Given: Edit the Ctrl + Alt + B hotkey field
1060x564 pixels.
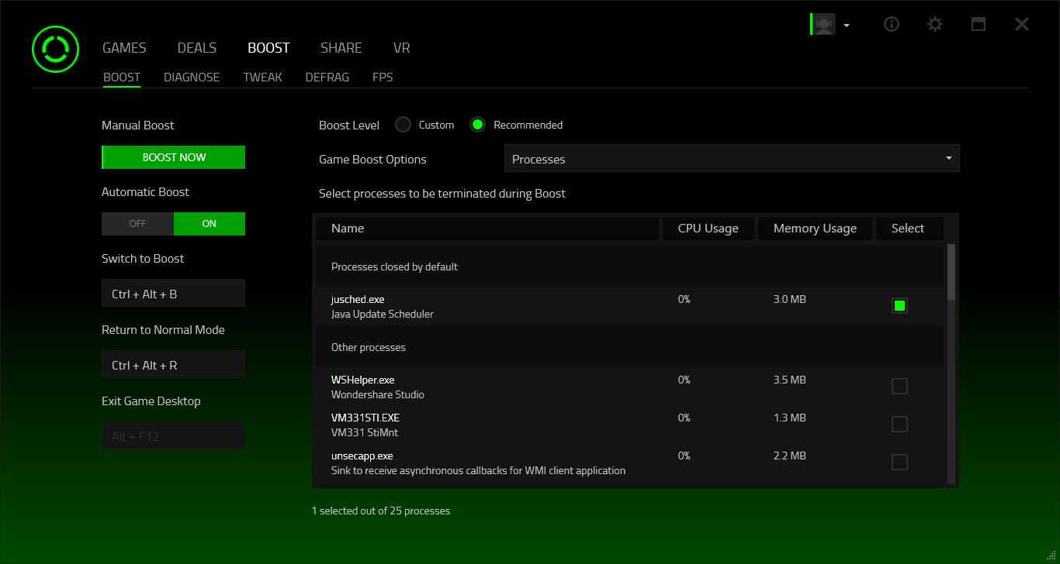Looking at the screenshot, I should tap(174, 294).
